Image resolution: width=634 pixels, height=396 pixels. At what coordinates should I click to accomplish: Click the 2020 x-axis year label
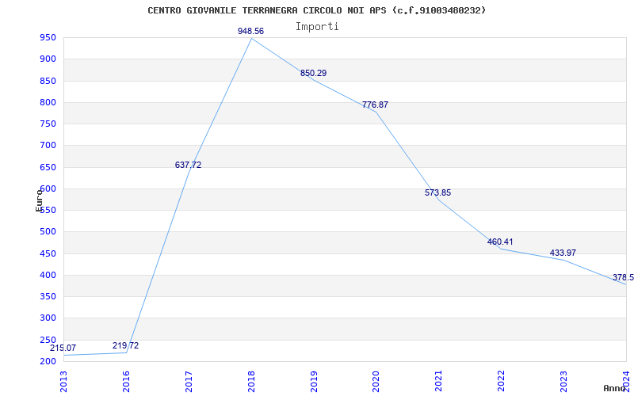tap(376, 382)
